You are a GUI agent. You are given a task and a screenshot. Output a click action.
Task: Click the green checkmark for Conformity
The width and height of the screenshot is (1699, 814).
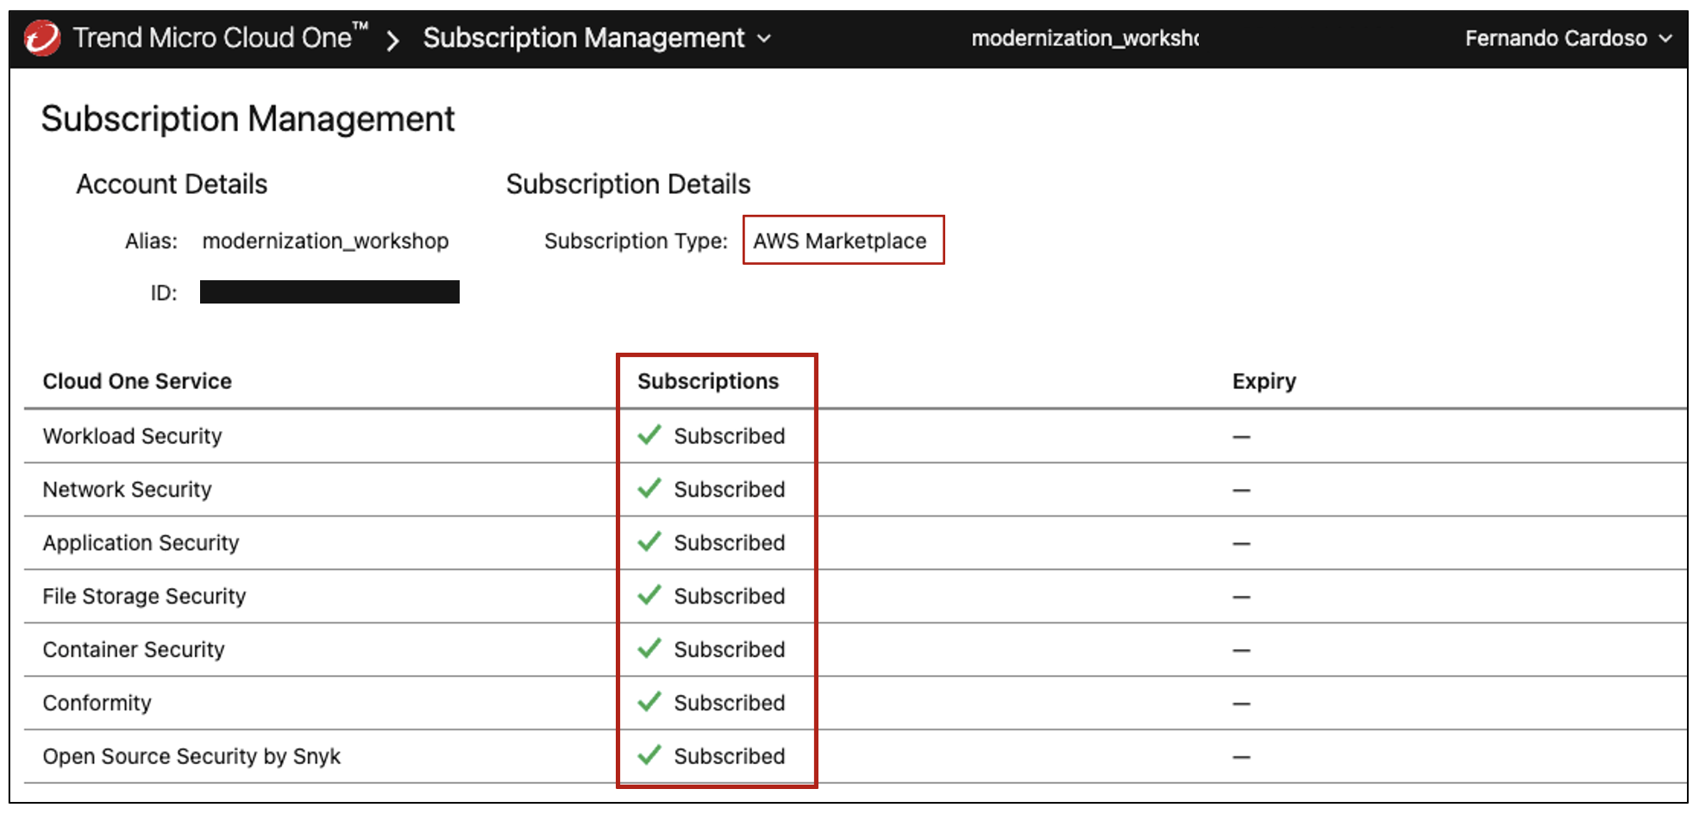click(649, 702)
